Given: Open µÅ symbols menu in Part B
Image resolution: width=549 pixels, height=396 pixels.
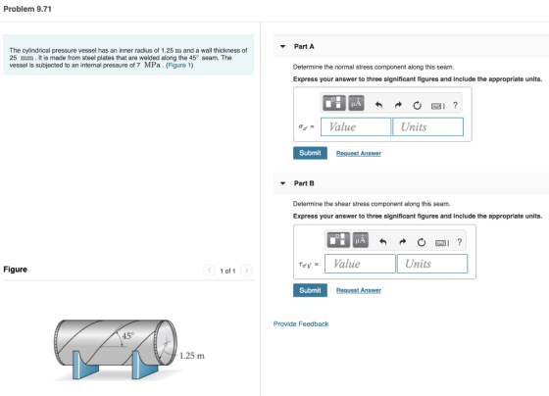Looking at the screenshot, I should (x=361, y=240).
